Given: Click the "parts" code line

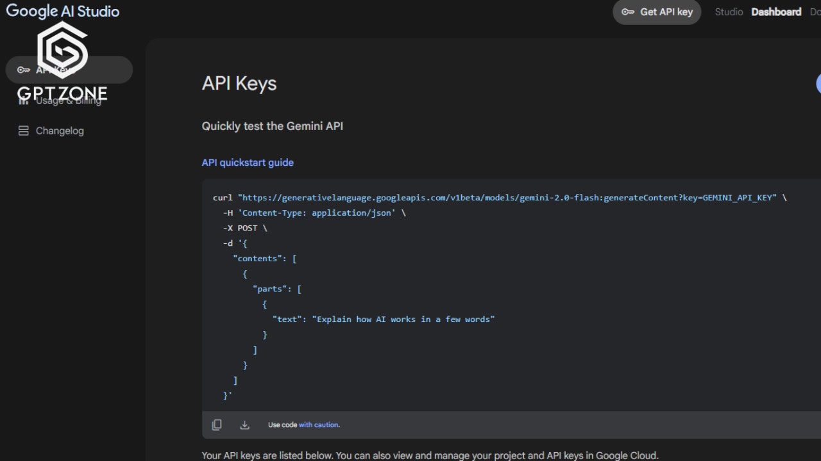Looking at the screenshot, I should click(277, 289).
